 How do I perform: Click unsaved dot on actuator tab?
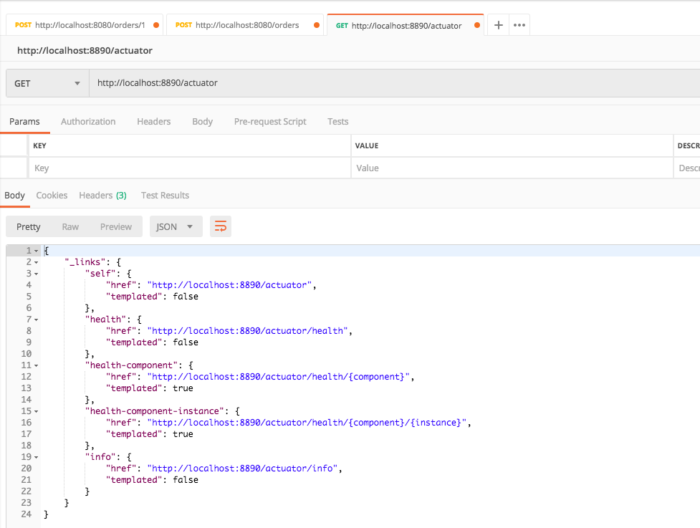[477, 25]
